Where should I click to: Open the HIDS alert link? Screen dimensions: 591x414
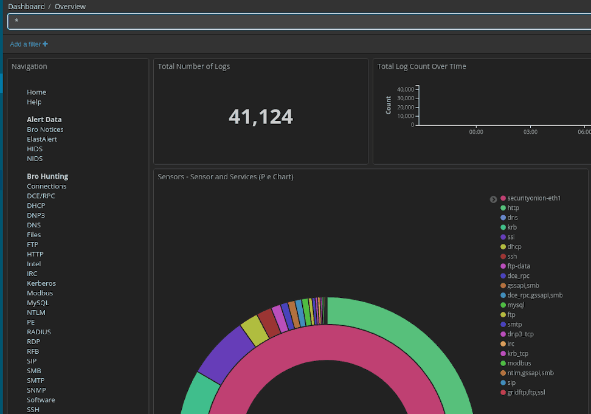tap(35, 149)
